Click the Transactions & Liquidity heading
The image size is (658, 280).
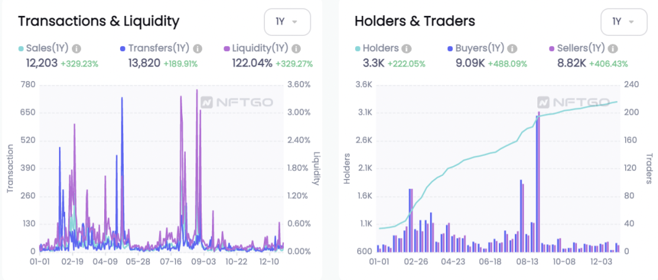99,21
